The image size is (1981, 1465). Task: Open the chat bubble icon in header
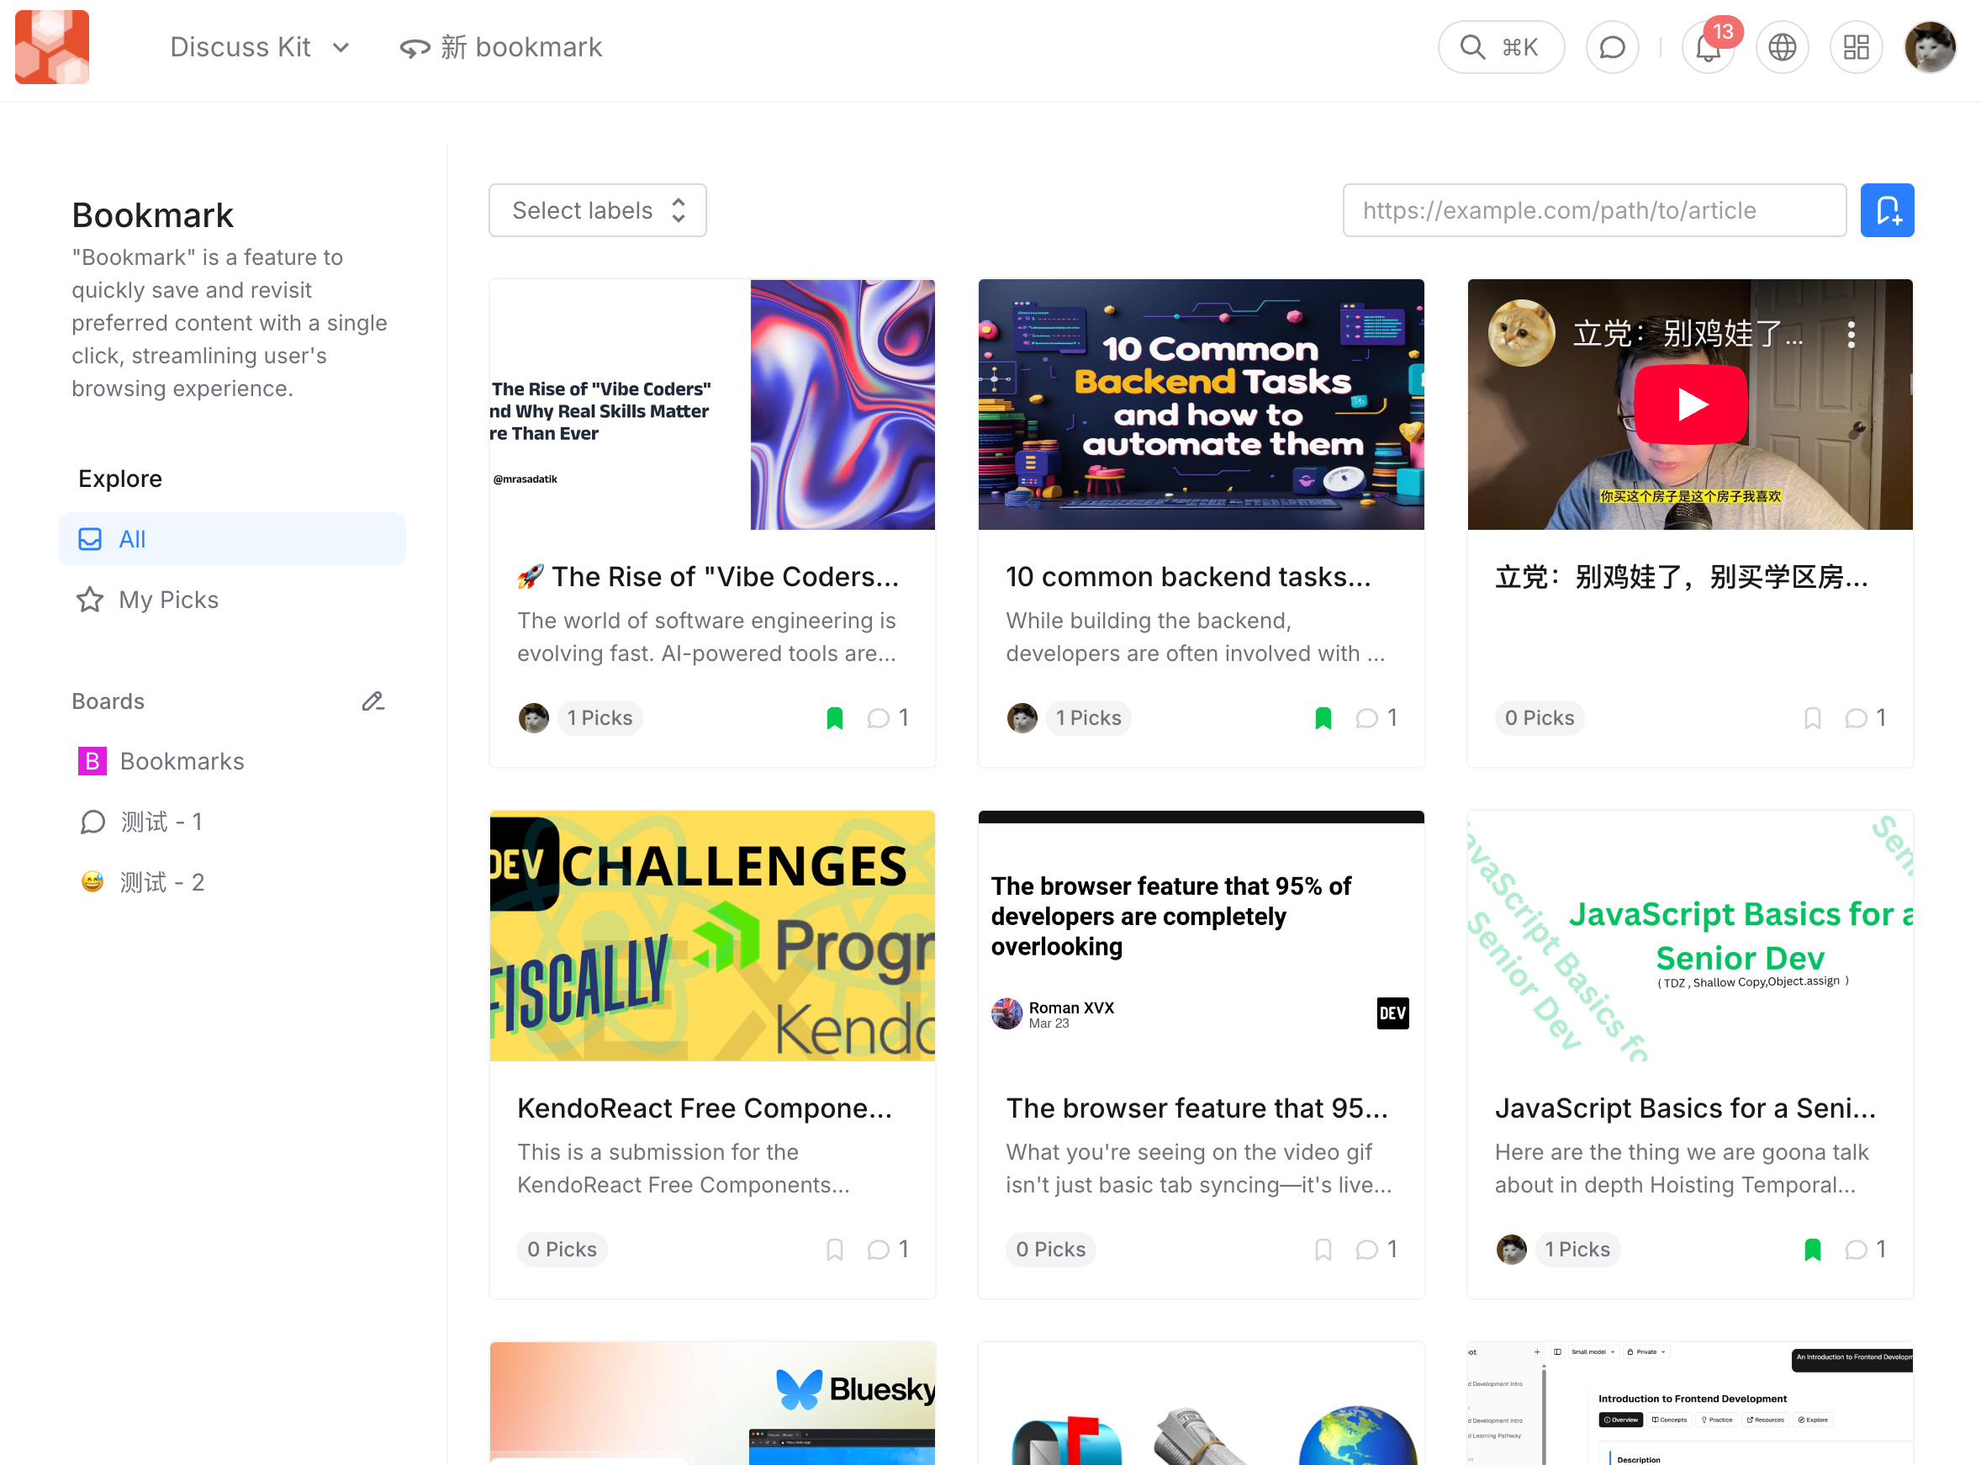1611,47
